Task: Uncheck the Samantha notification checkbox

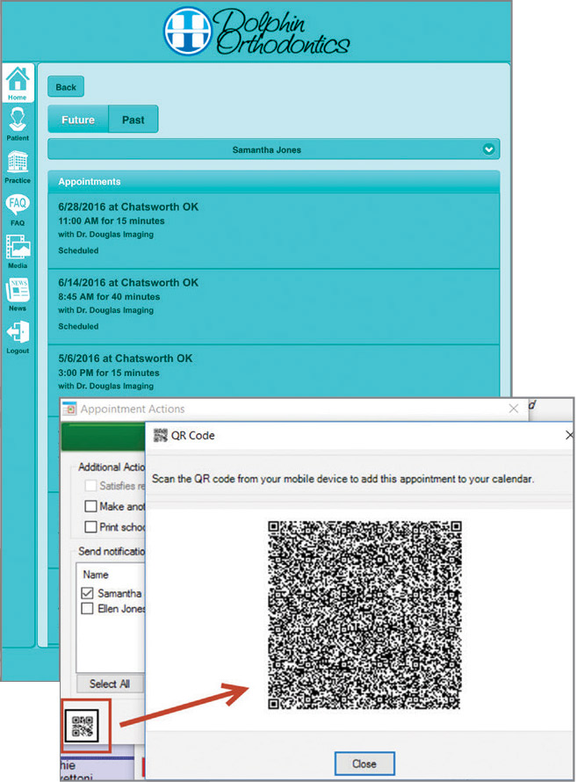Action: click(x=87, y=593)
